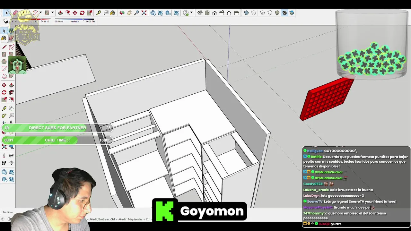Click Zoom Extents in top toolbar
The height and width of the screenshot is (231, 411).
pyautogui.click(x=144, y=13)
